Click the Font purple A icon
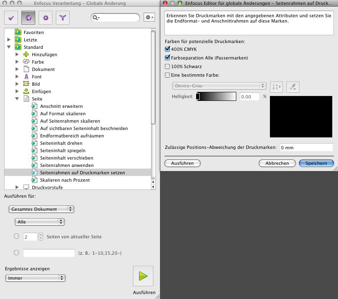338x299 pixels. 26,77
